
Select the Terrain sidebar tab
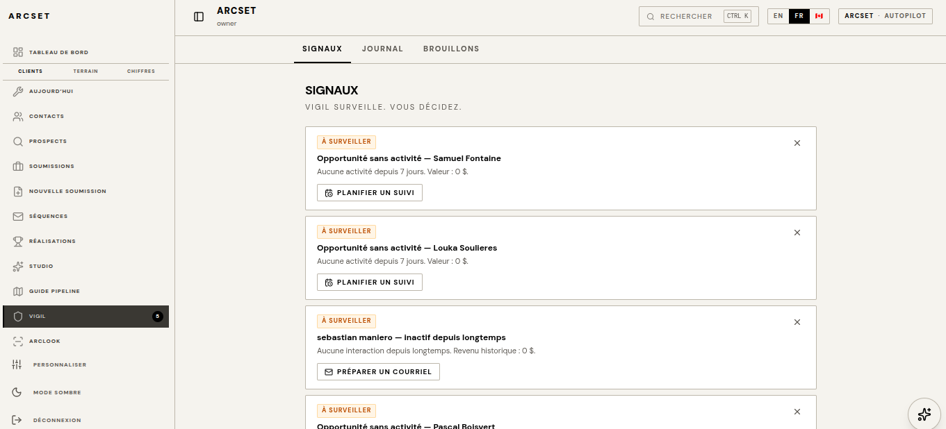click(85, 71)
